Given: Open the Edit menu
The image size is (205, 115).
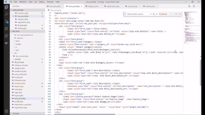Looking at the screenshot, I should [x=15, y=2].
